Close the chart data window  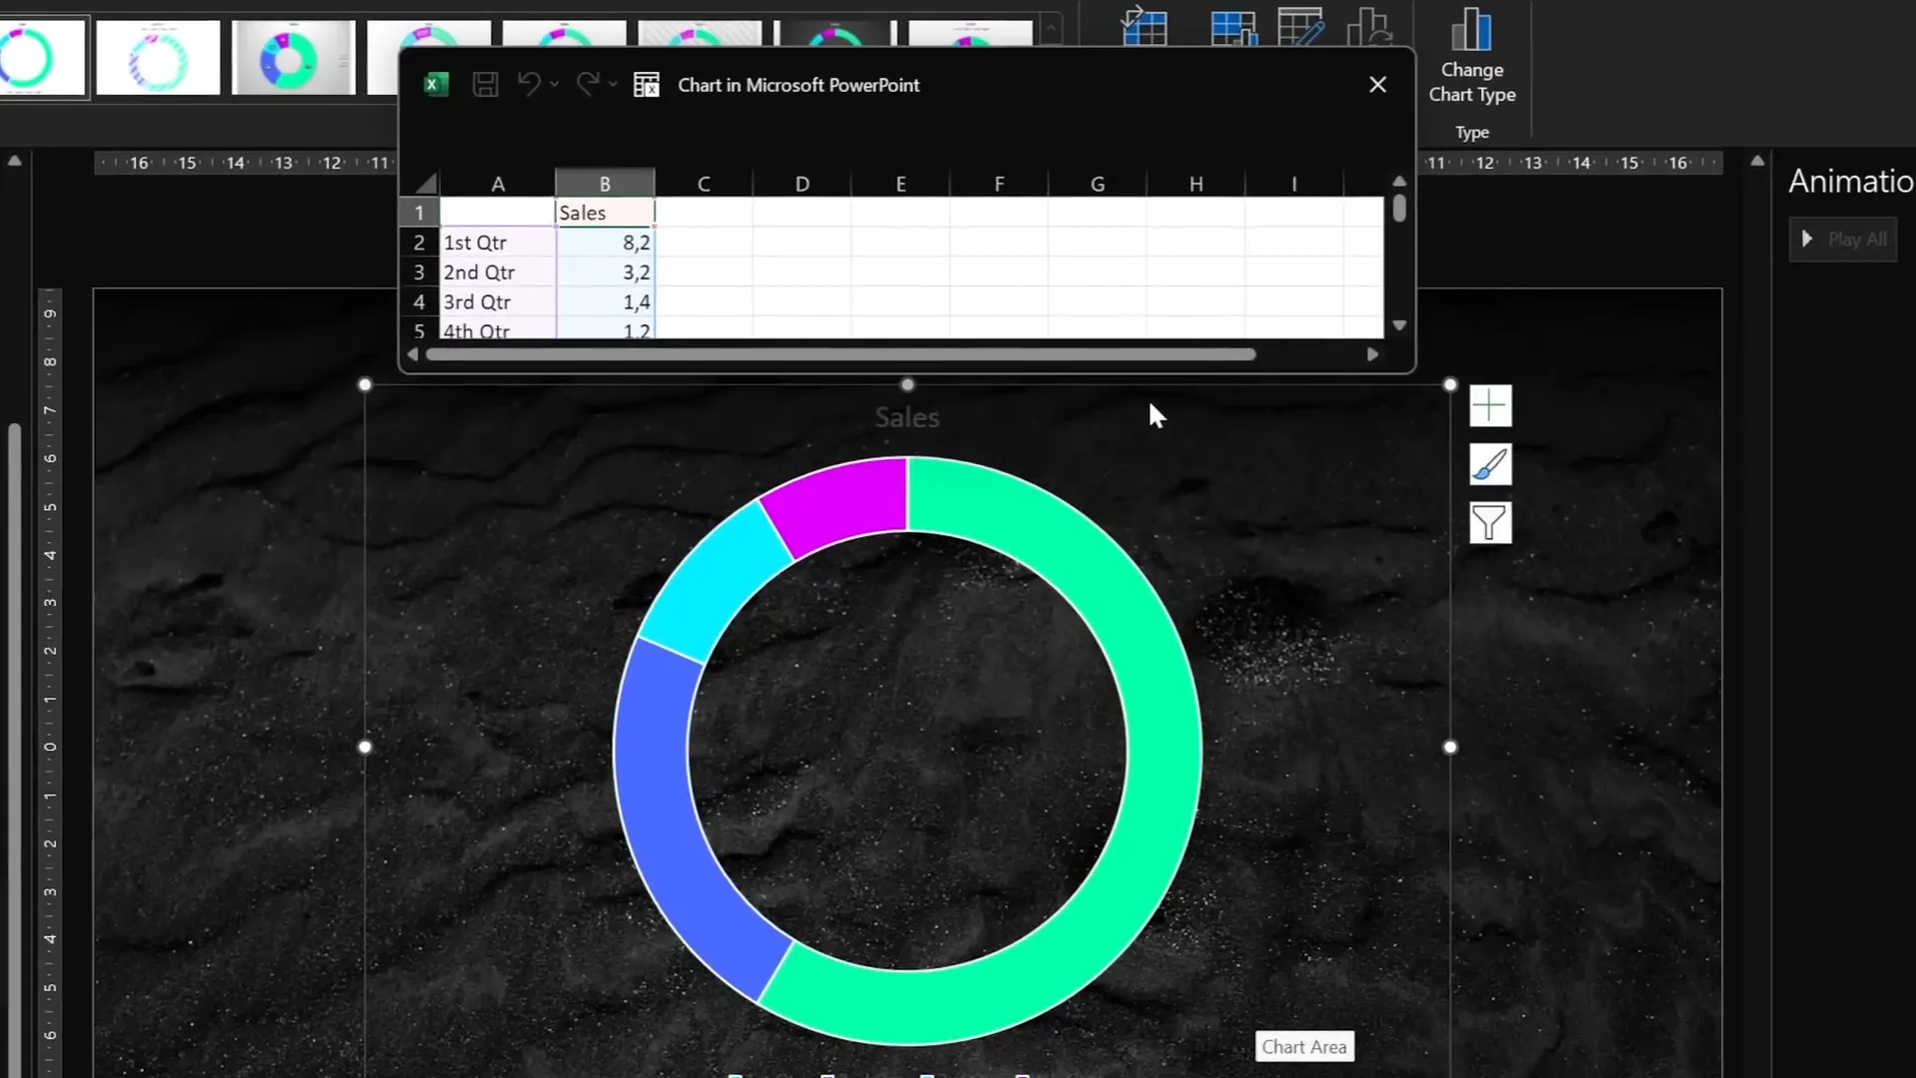1377,85
